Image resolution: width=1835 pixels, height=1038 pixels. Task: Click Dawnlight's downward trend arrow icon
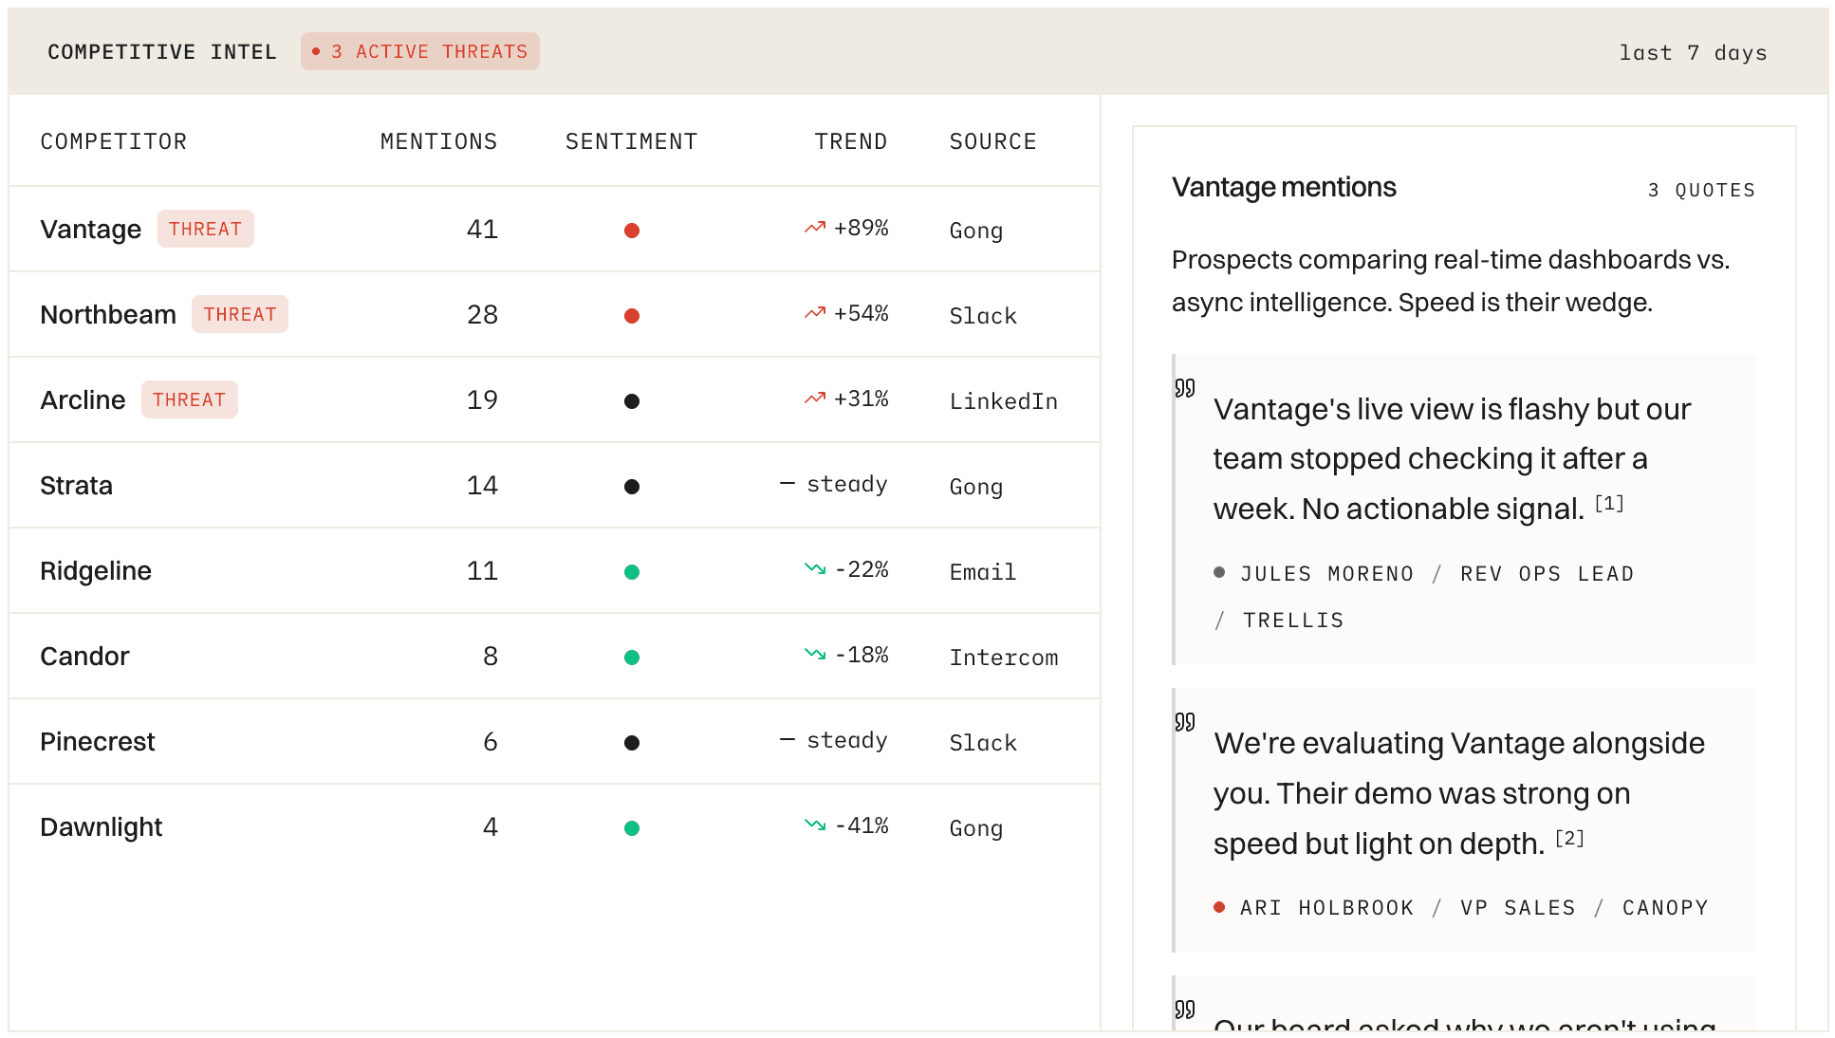pos(814,825)
